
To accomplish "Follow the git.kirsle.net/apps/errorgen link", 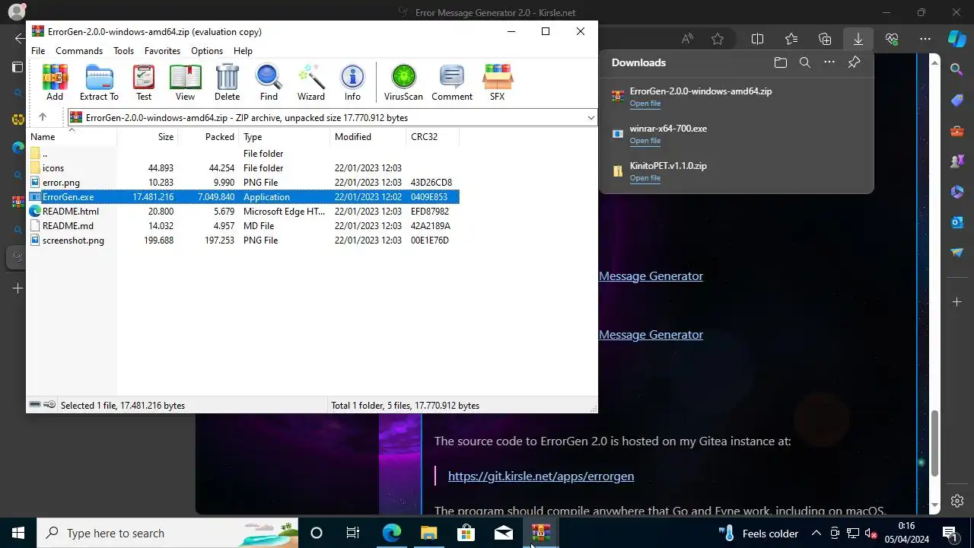I will pos(541,476).
